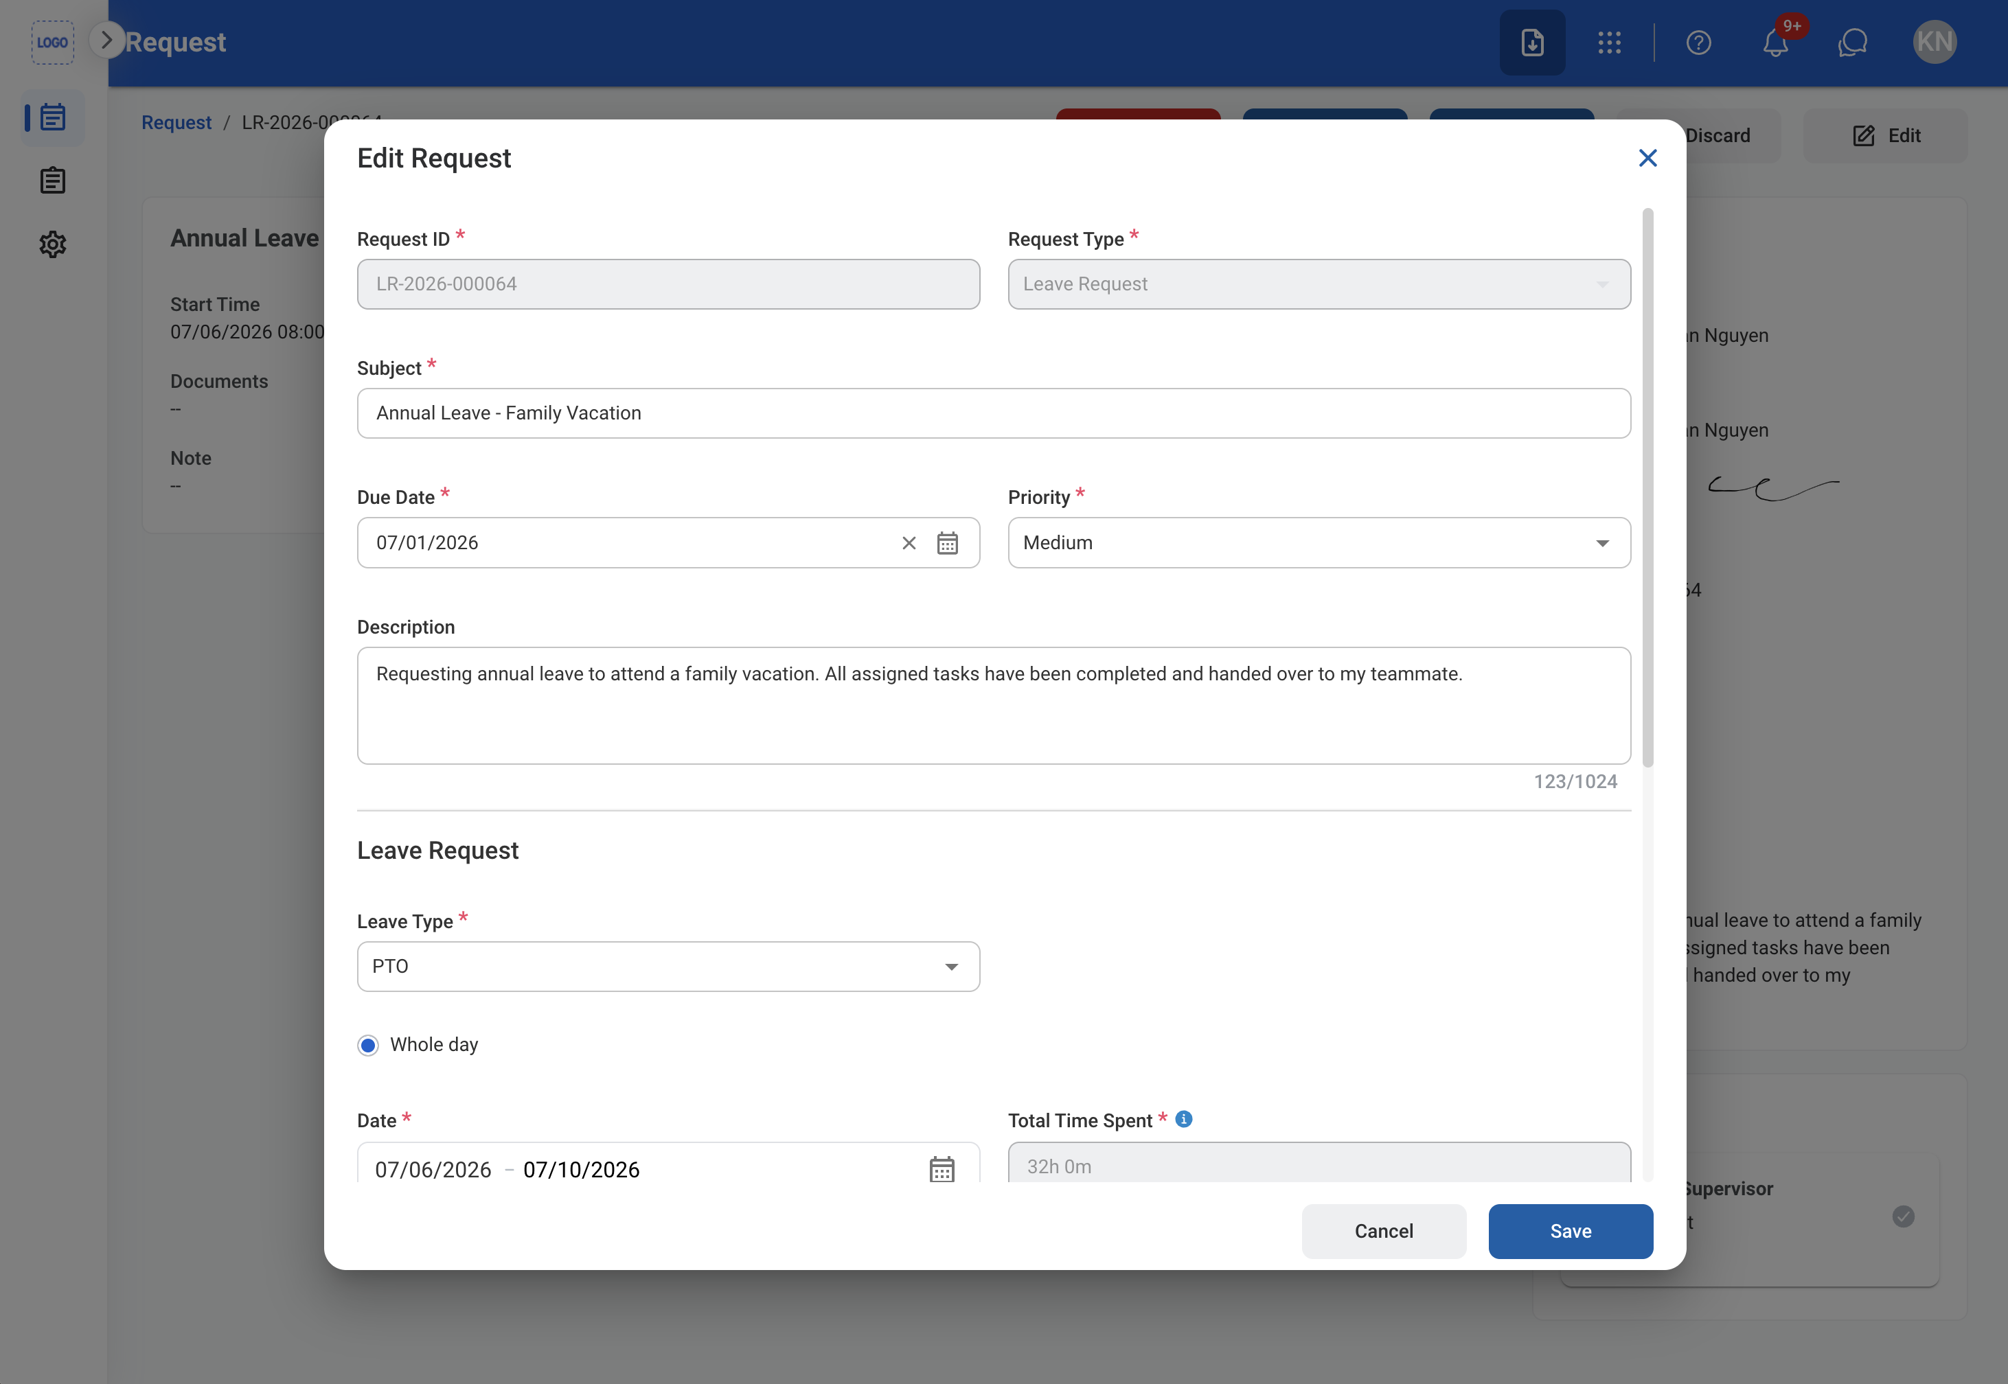Click the dialog vertical scrollbar

(x=1647, y=487)
